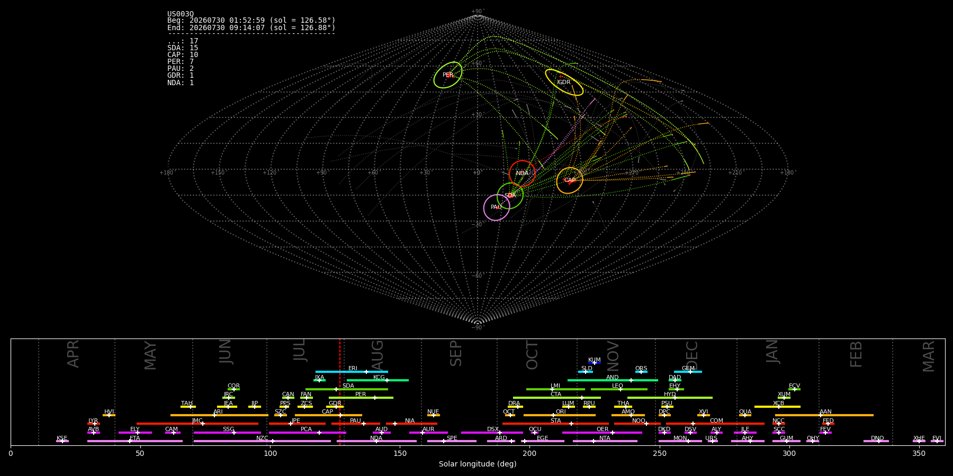The width and height of the screenshot is (953, 476).
Task: Click the ERI shower bar in timeline
Action: (352, 372)
